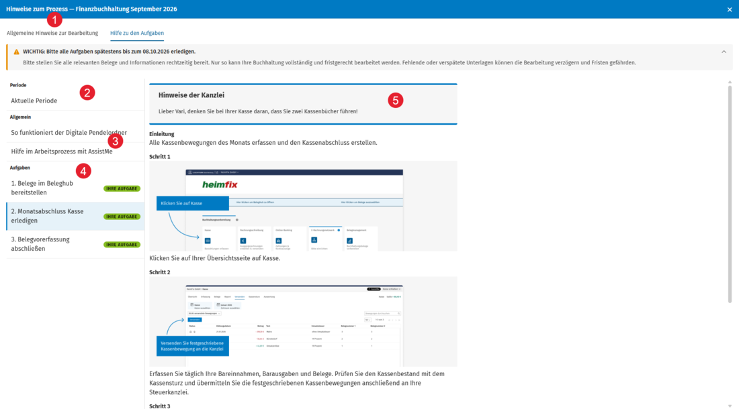Screen dimensions: 739x409
Task: Click the Schritt 1 heading
Action: pyautogui.click(x=160, y=156)
